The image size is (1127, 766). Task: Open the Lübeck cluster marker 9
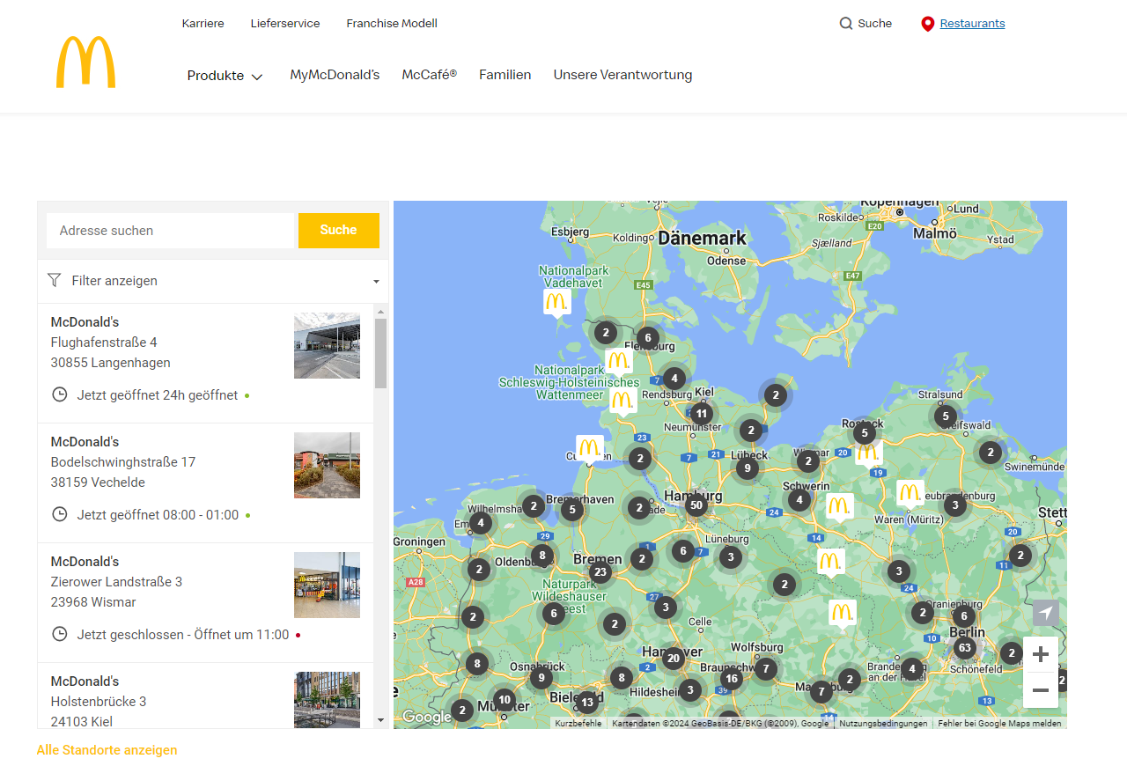(747, 468)
